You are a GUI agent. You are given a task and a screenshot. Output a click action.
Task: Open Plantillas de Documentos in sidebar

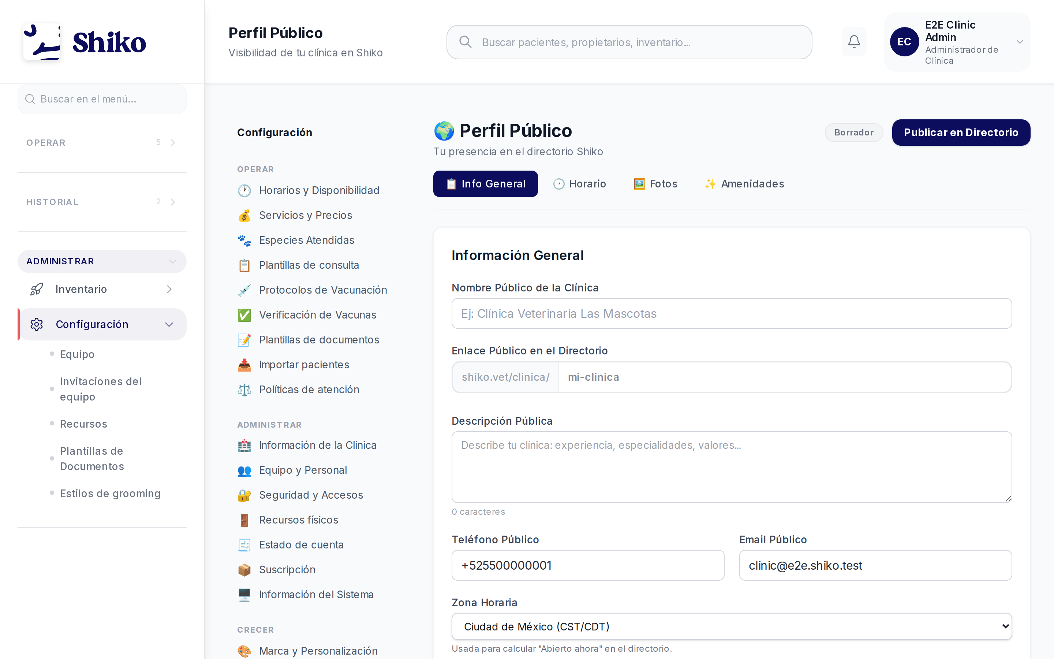coord(92,458)
